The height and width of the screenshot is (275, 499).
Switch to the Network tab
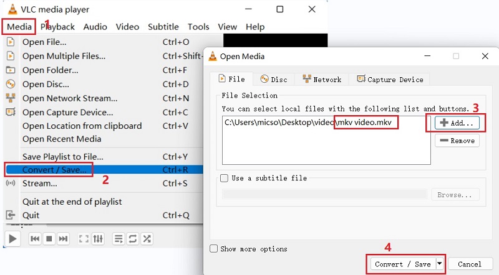(x=322, y=80)
